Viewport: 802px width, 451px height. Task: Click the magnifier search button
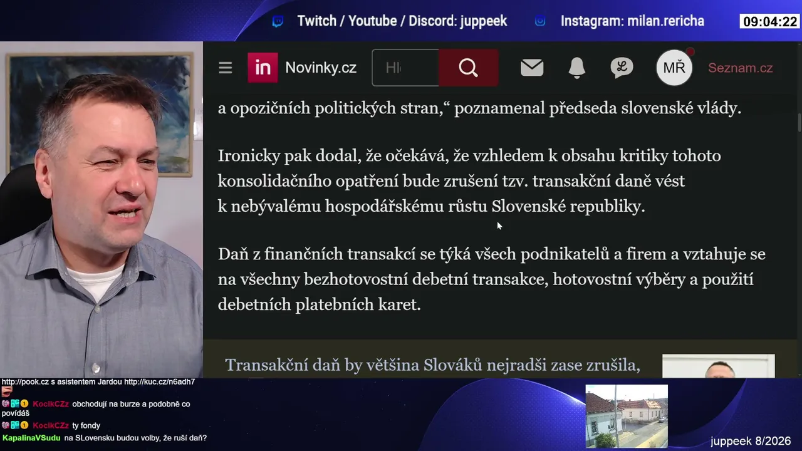point(468,68)
